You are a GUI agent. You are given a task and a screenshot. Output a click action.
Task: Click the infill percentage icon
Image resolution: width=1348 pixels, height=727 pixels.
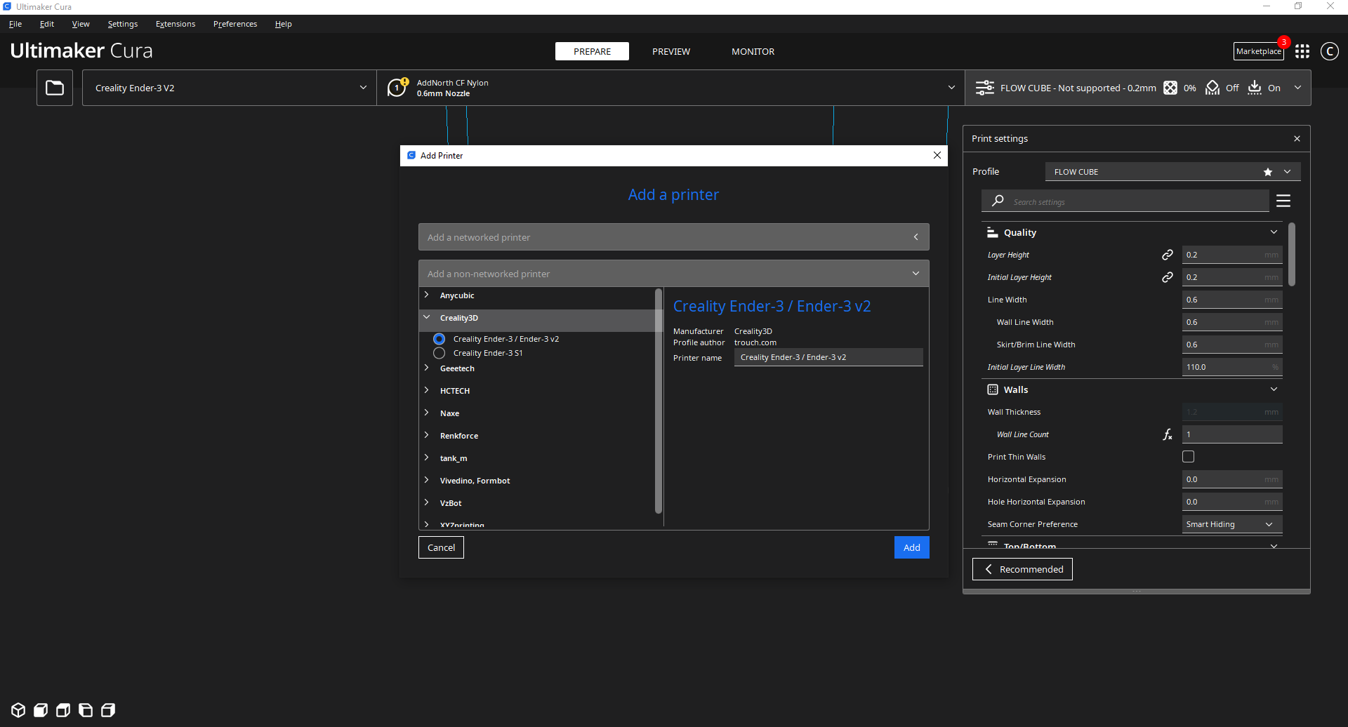pos(1170,88)
